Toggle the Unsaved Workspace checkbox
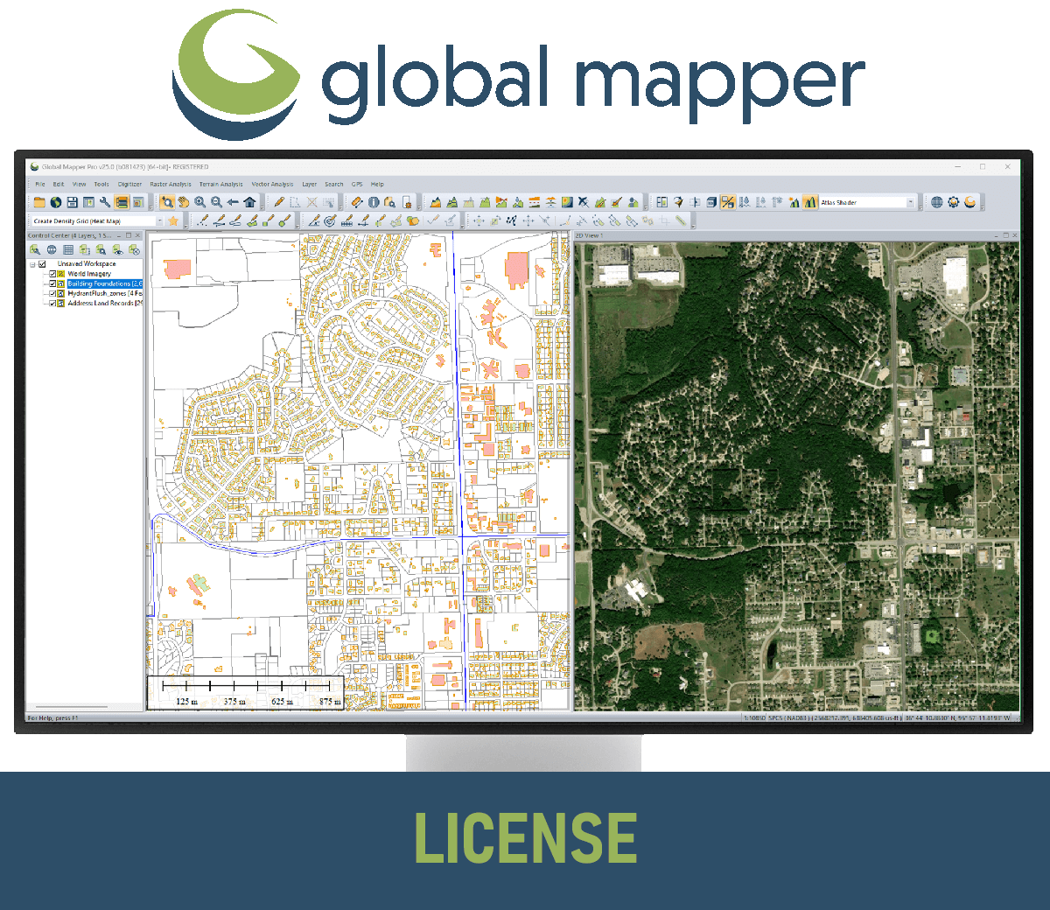This screenshot has height=910, width=1050. 42,264
